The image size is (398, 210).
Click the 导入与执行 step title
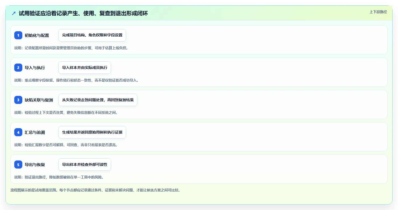(35, 68)
